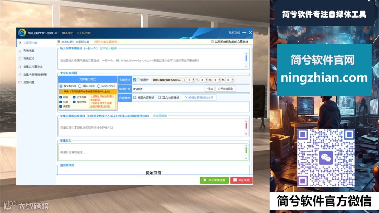Click the +添加 output directory button
Image resolution: width=379 pixels, height=213 pixels.
coord(210,89)
